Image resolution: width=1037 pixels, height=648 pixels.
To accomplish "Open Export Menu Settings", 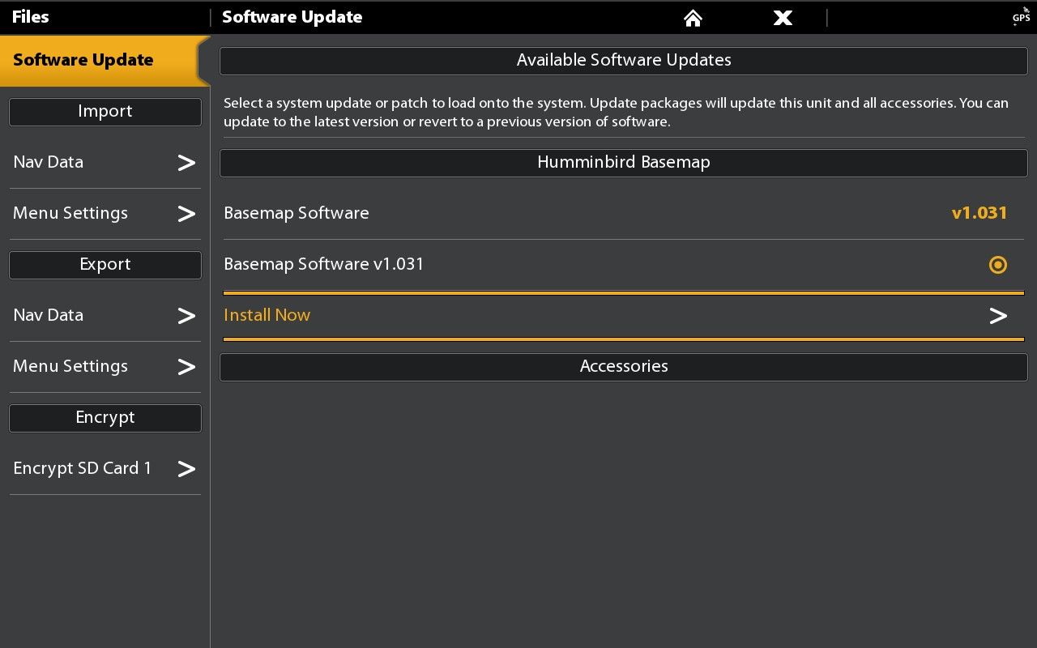I will click(105, 366).
